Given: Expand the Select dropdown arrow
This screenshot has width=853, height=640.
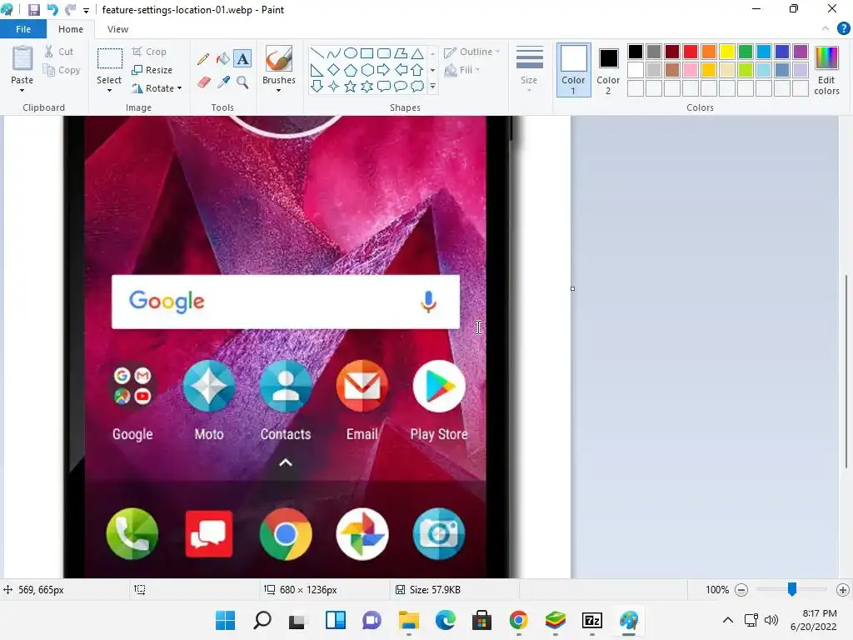Looking at the screenshot, I should tap(109, 90).
